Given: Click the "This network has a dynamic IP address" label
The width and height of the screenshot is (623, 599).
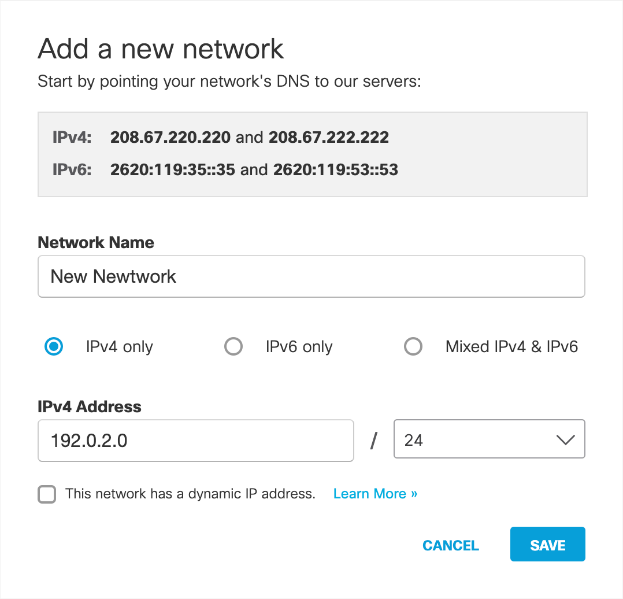Looking at the screenshot, I should 190,494.
